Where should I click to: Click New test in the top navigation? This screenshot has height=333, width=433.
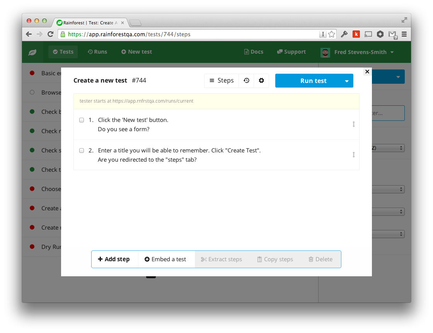coord(136,52)
